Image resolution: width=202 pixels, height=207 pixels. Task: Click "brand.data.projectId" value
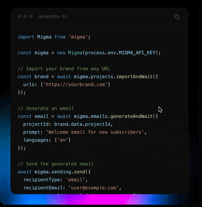tap(82, 124)
